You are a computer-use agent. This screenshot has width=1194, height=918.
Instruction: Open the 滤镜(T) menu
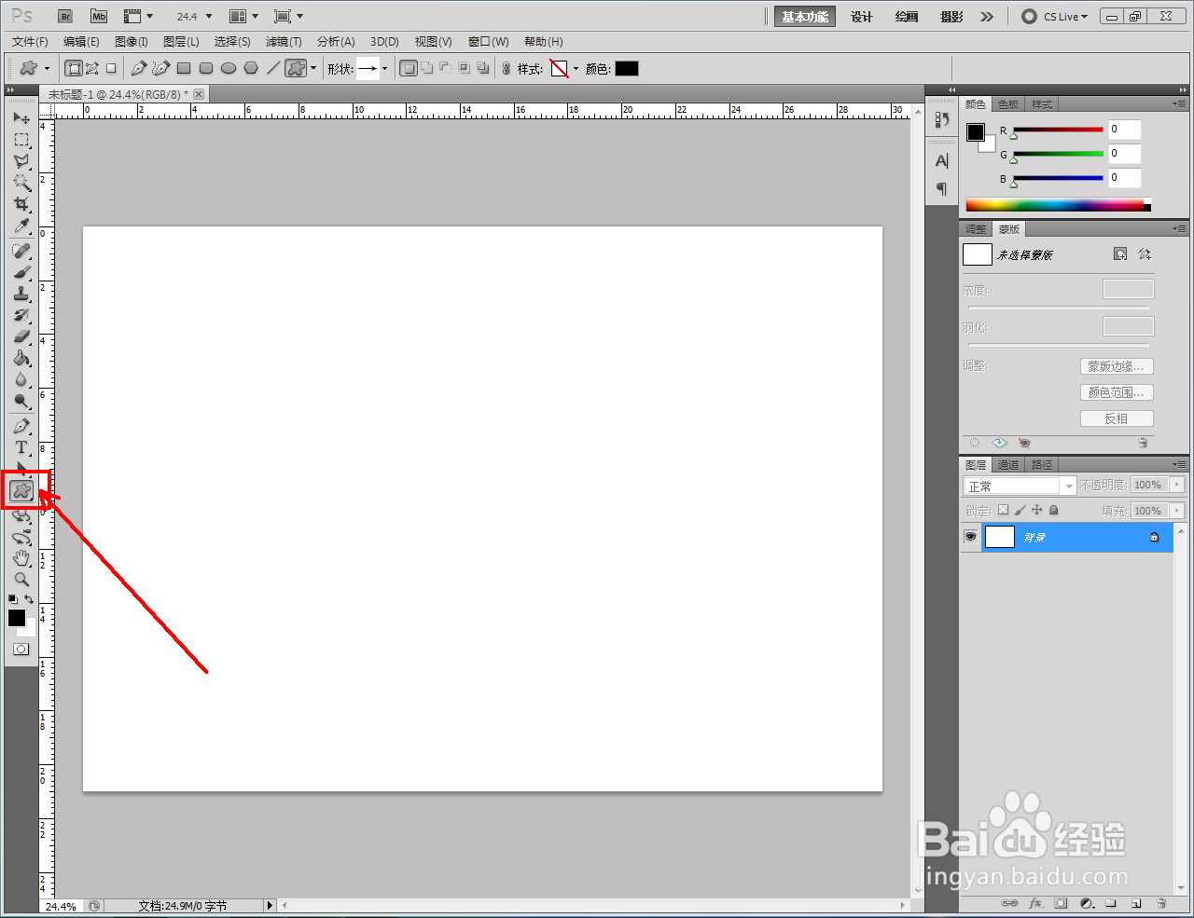[x=284, y=42]
